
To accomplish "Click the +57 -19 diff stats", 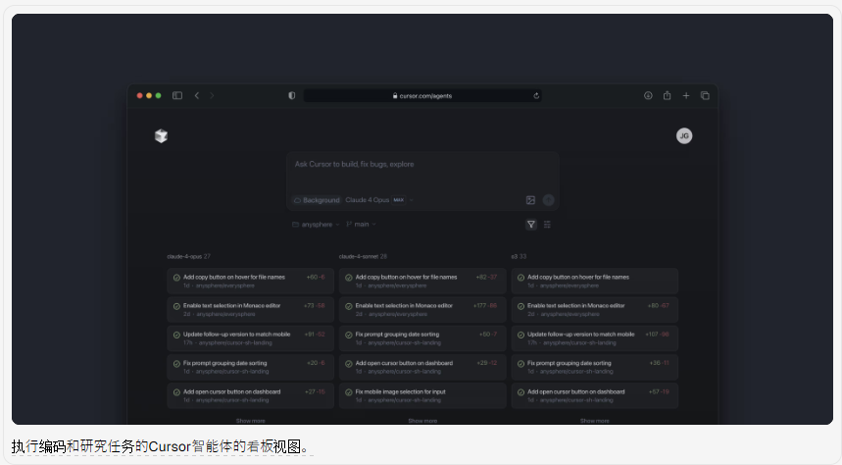I will pyautogui.click(x=659, y=391).
